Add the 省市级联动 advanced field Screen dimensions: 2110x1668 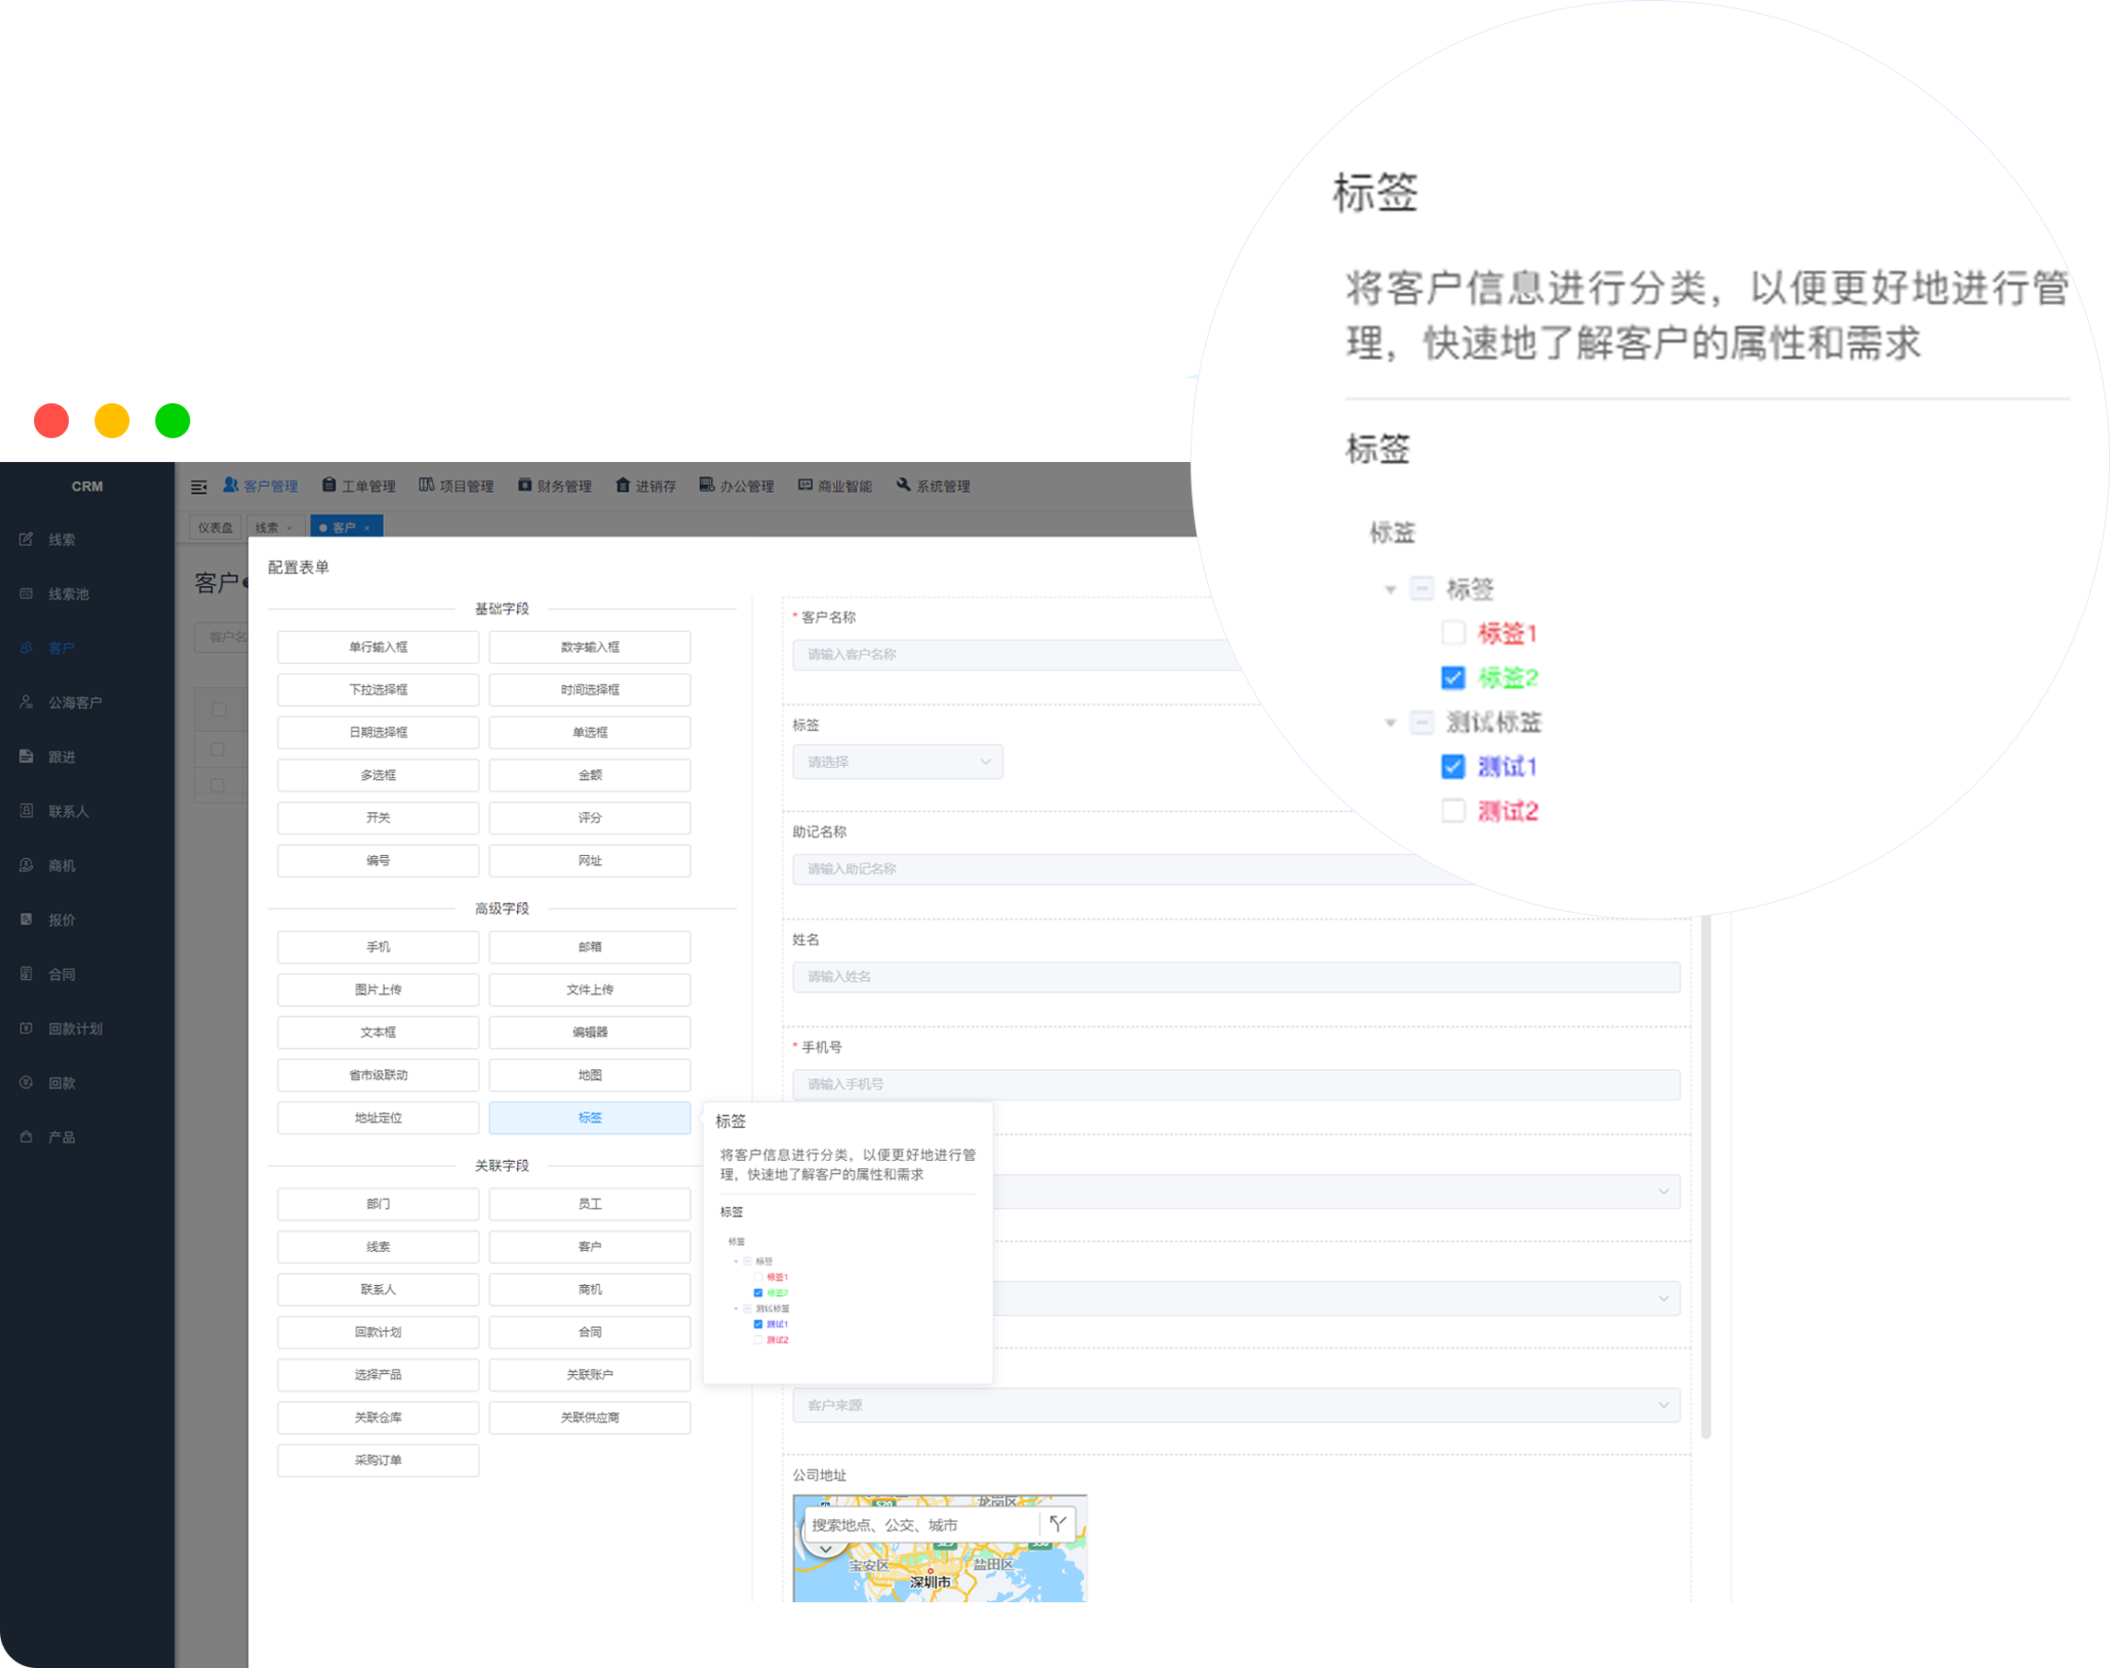click(x=377, y=1075)
